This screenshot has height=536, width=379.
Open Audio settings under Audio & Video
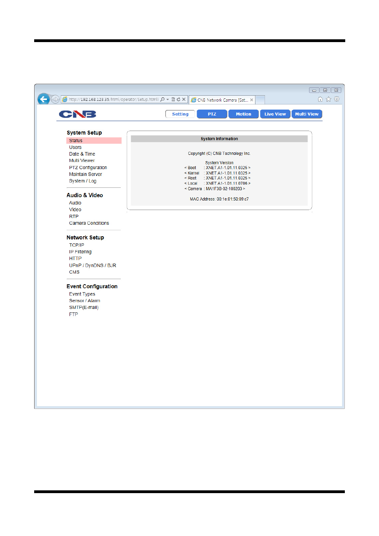pos(75,203)
